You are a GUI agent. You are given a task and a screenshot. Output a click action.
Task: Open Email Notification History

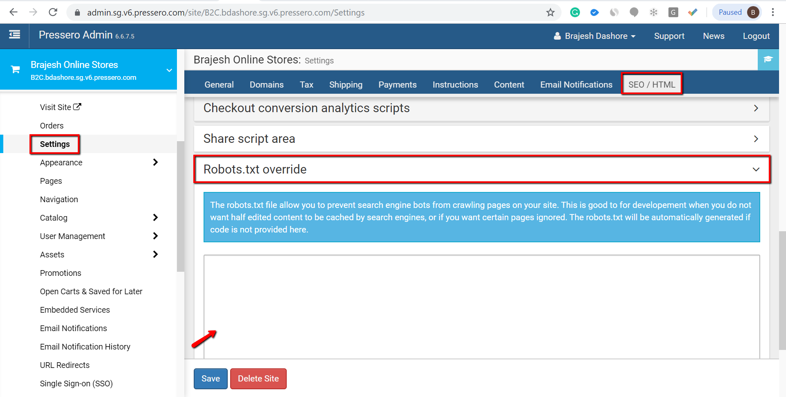(85, 347)
